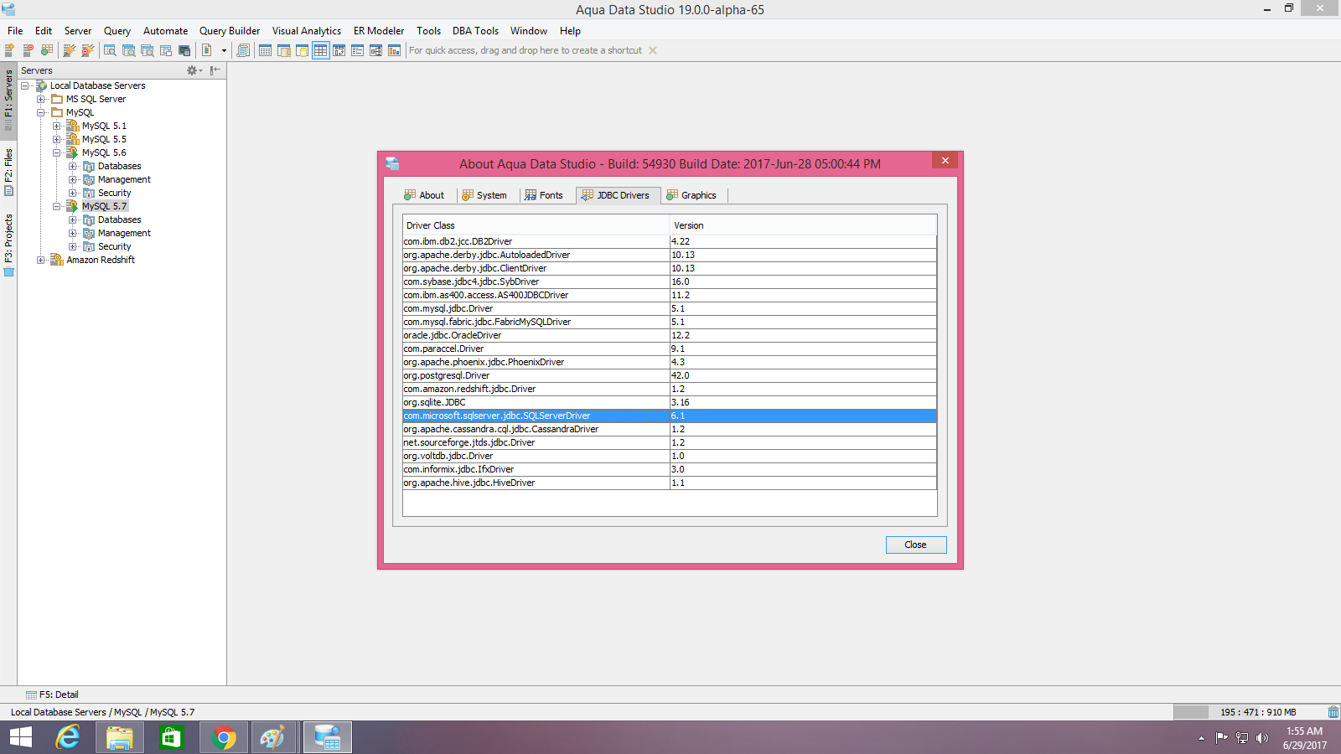Image resolution: width=1341 pixels, height=754 pixels.
Task: Click the Close button in About dialog
Action: (916, 545)
